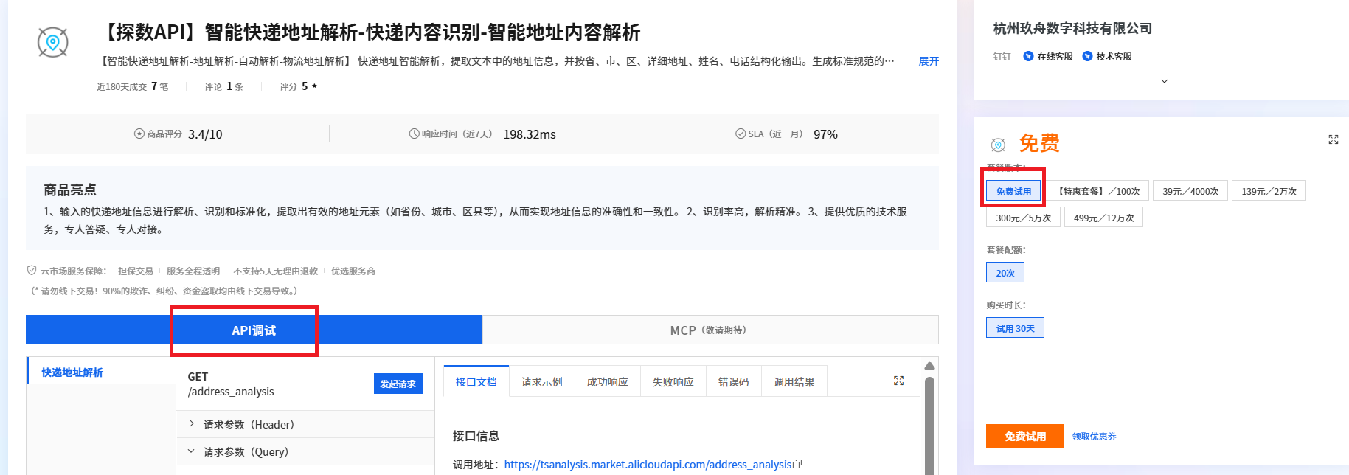
Task: Open the 失败响应 tab
Action: click(x=673, y=381)
